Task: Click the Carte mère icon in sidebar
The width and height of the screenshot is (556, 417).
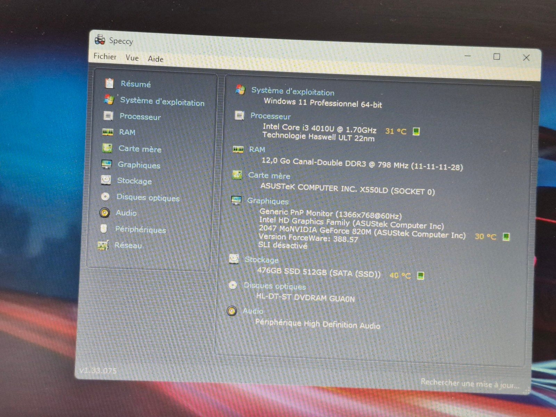Action: (107, 148)
